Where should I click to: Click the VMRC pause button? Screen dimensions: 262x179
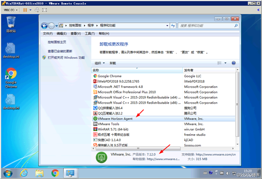click(x=25, y=10)
